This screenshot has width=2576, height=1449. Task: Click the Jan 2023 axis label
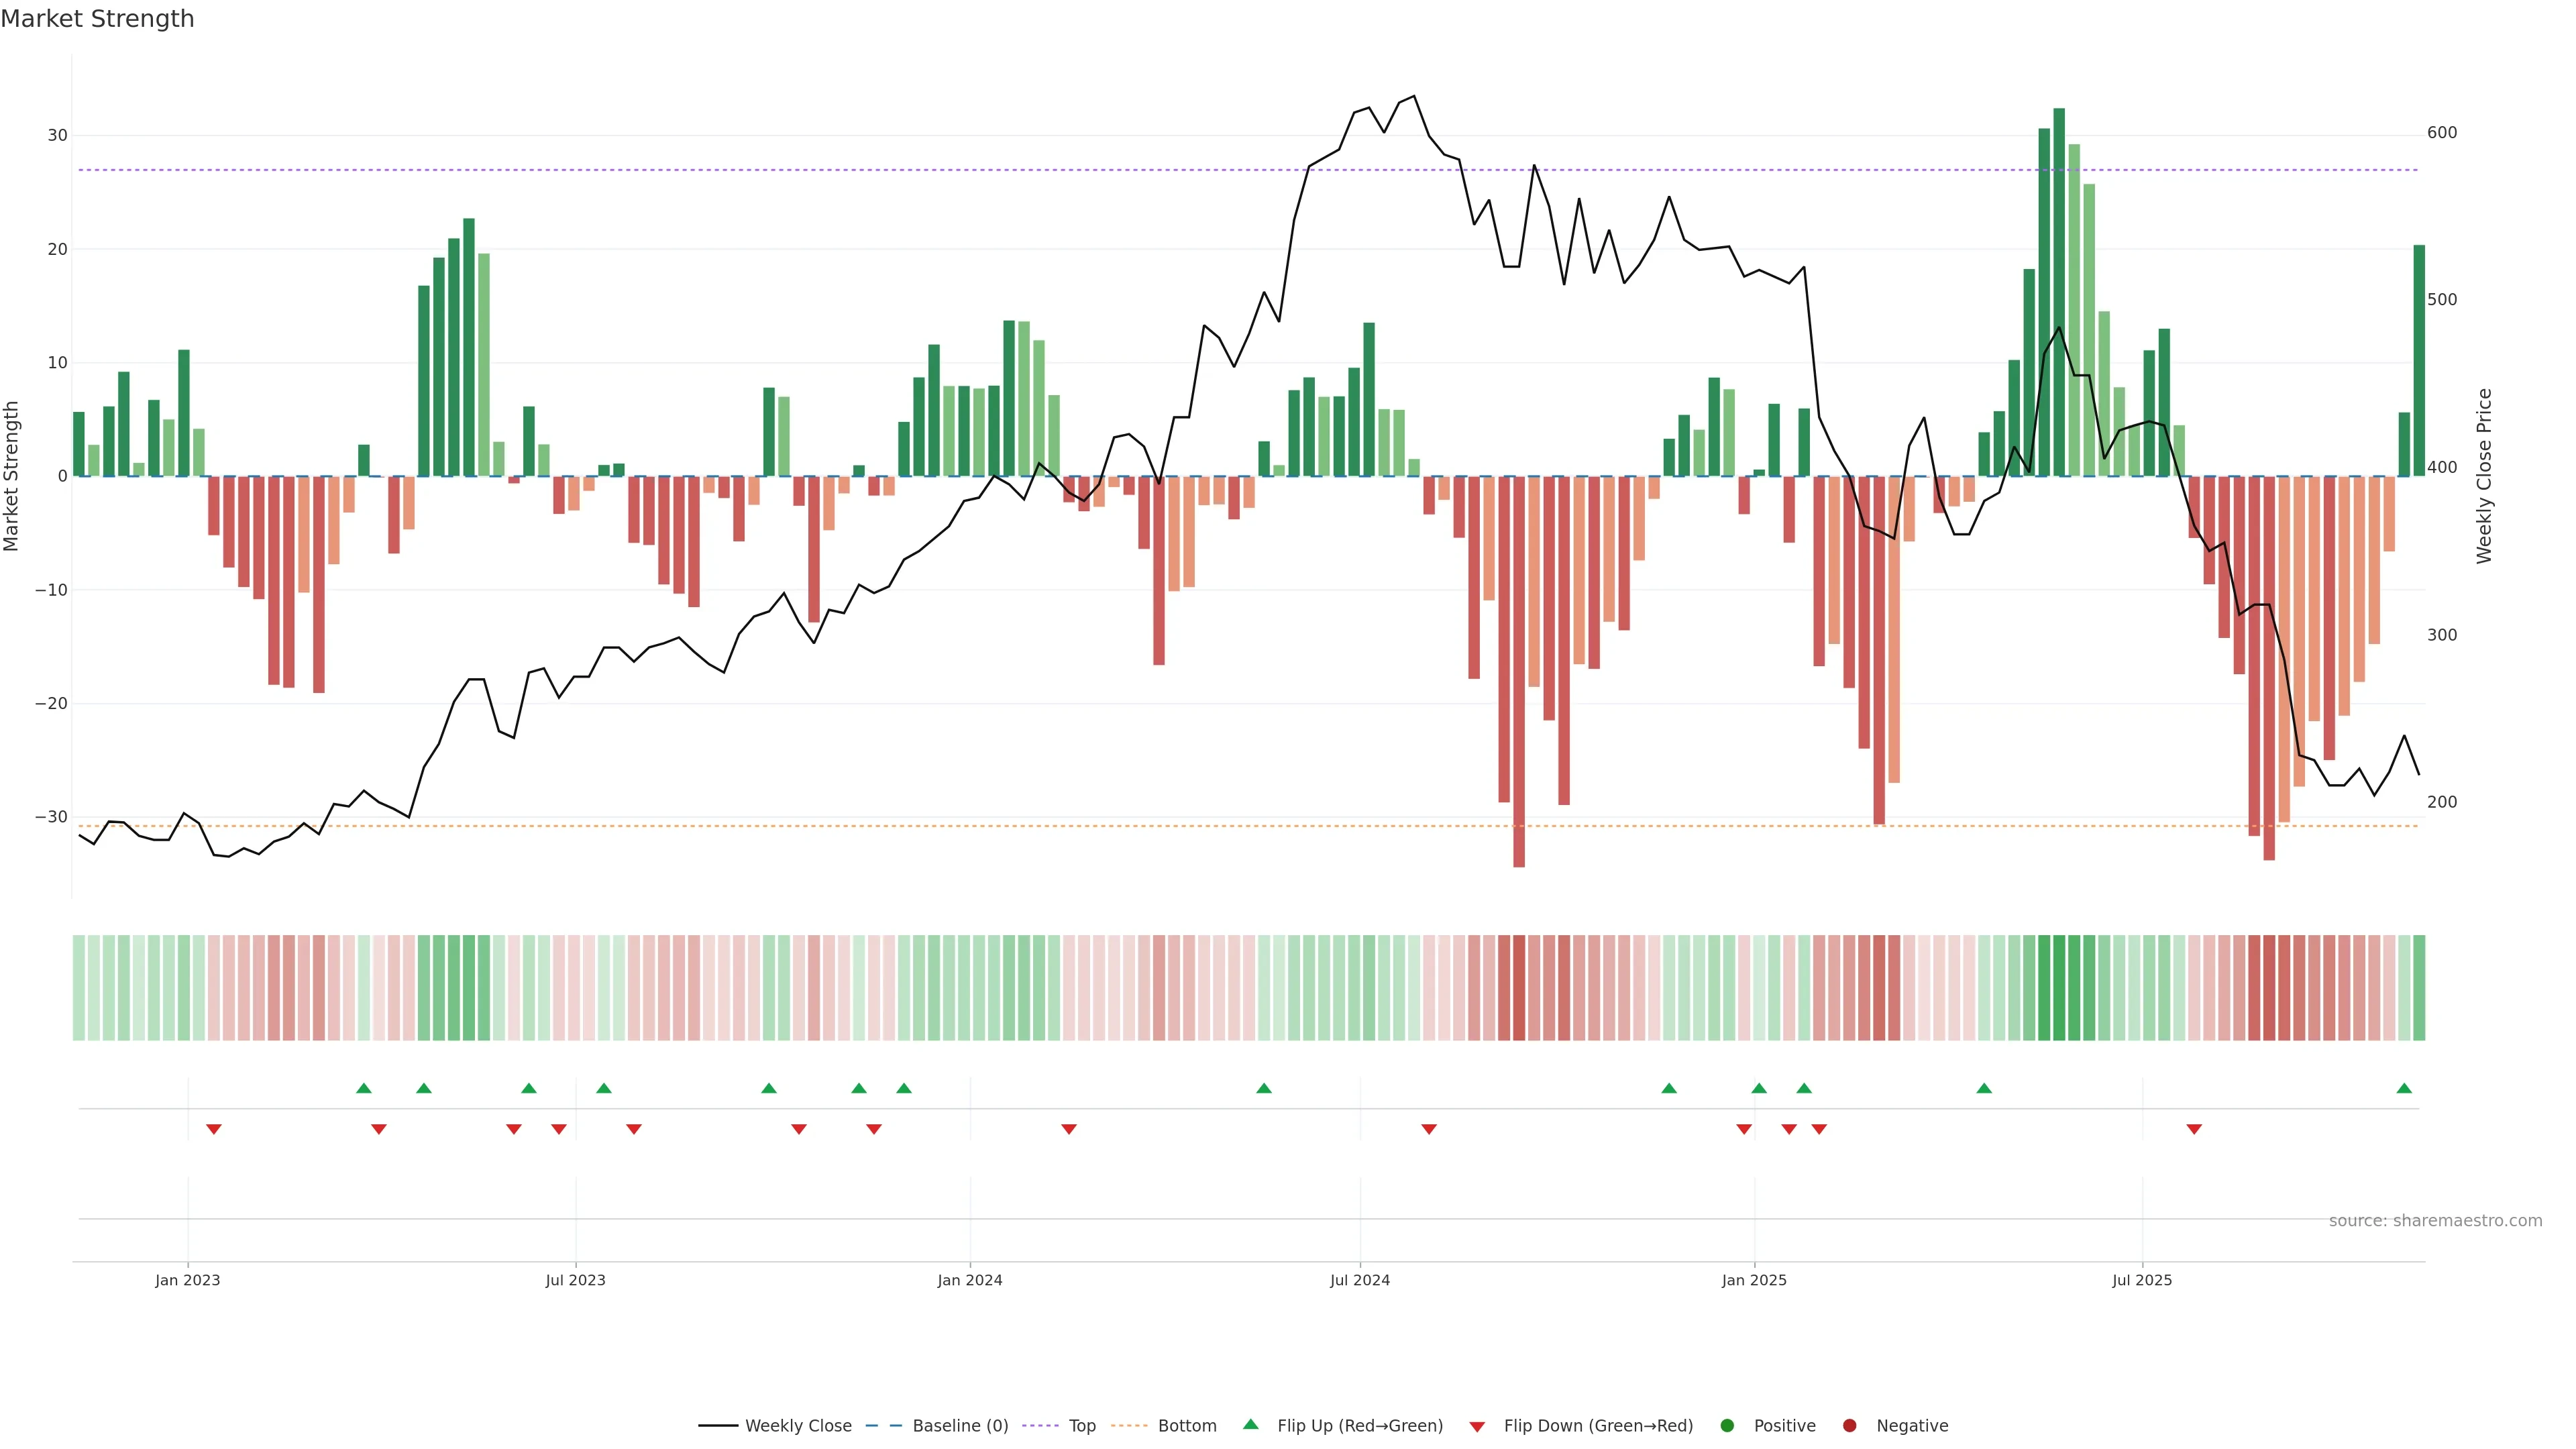(x=187, y=1280)
